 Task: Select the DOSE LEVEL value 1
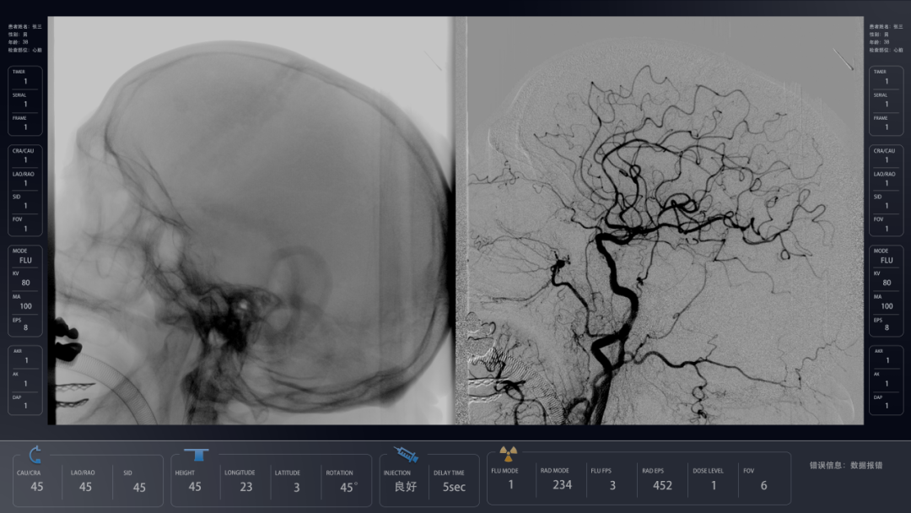point(714,485)
